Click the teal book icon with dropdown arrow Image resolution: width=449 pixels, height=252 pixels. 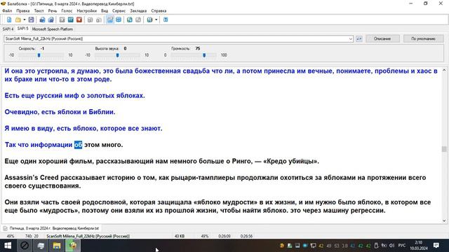149,20
